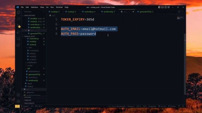The image size is (202, 113).
Task: Open the remote window indicator in the status bar
Action: [x=17, y=106]
